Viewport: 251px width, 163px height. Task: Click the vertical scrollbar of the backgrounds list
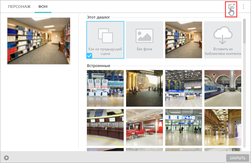click(244, 31)
